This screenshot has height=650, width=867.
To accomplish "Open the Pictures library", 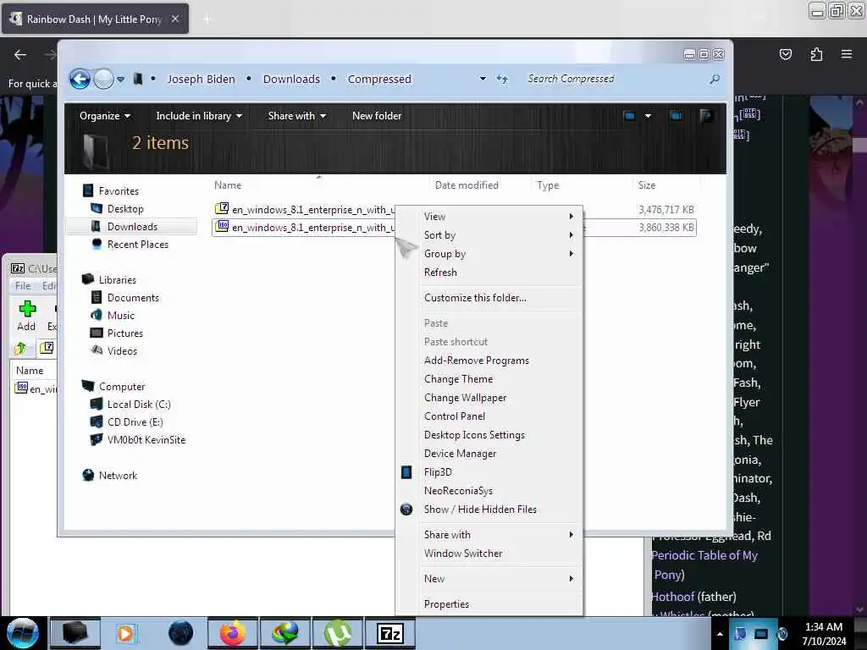I will pyautogui.click(x=125, y=333).
